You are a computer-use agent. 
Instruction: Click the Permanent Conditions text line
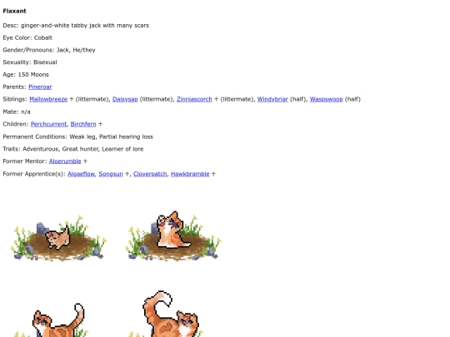pyautogui.click(x=77, y=136)
